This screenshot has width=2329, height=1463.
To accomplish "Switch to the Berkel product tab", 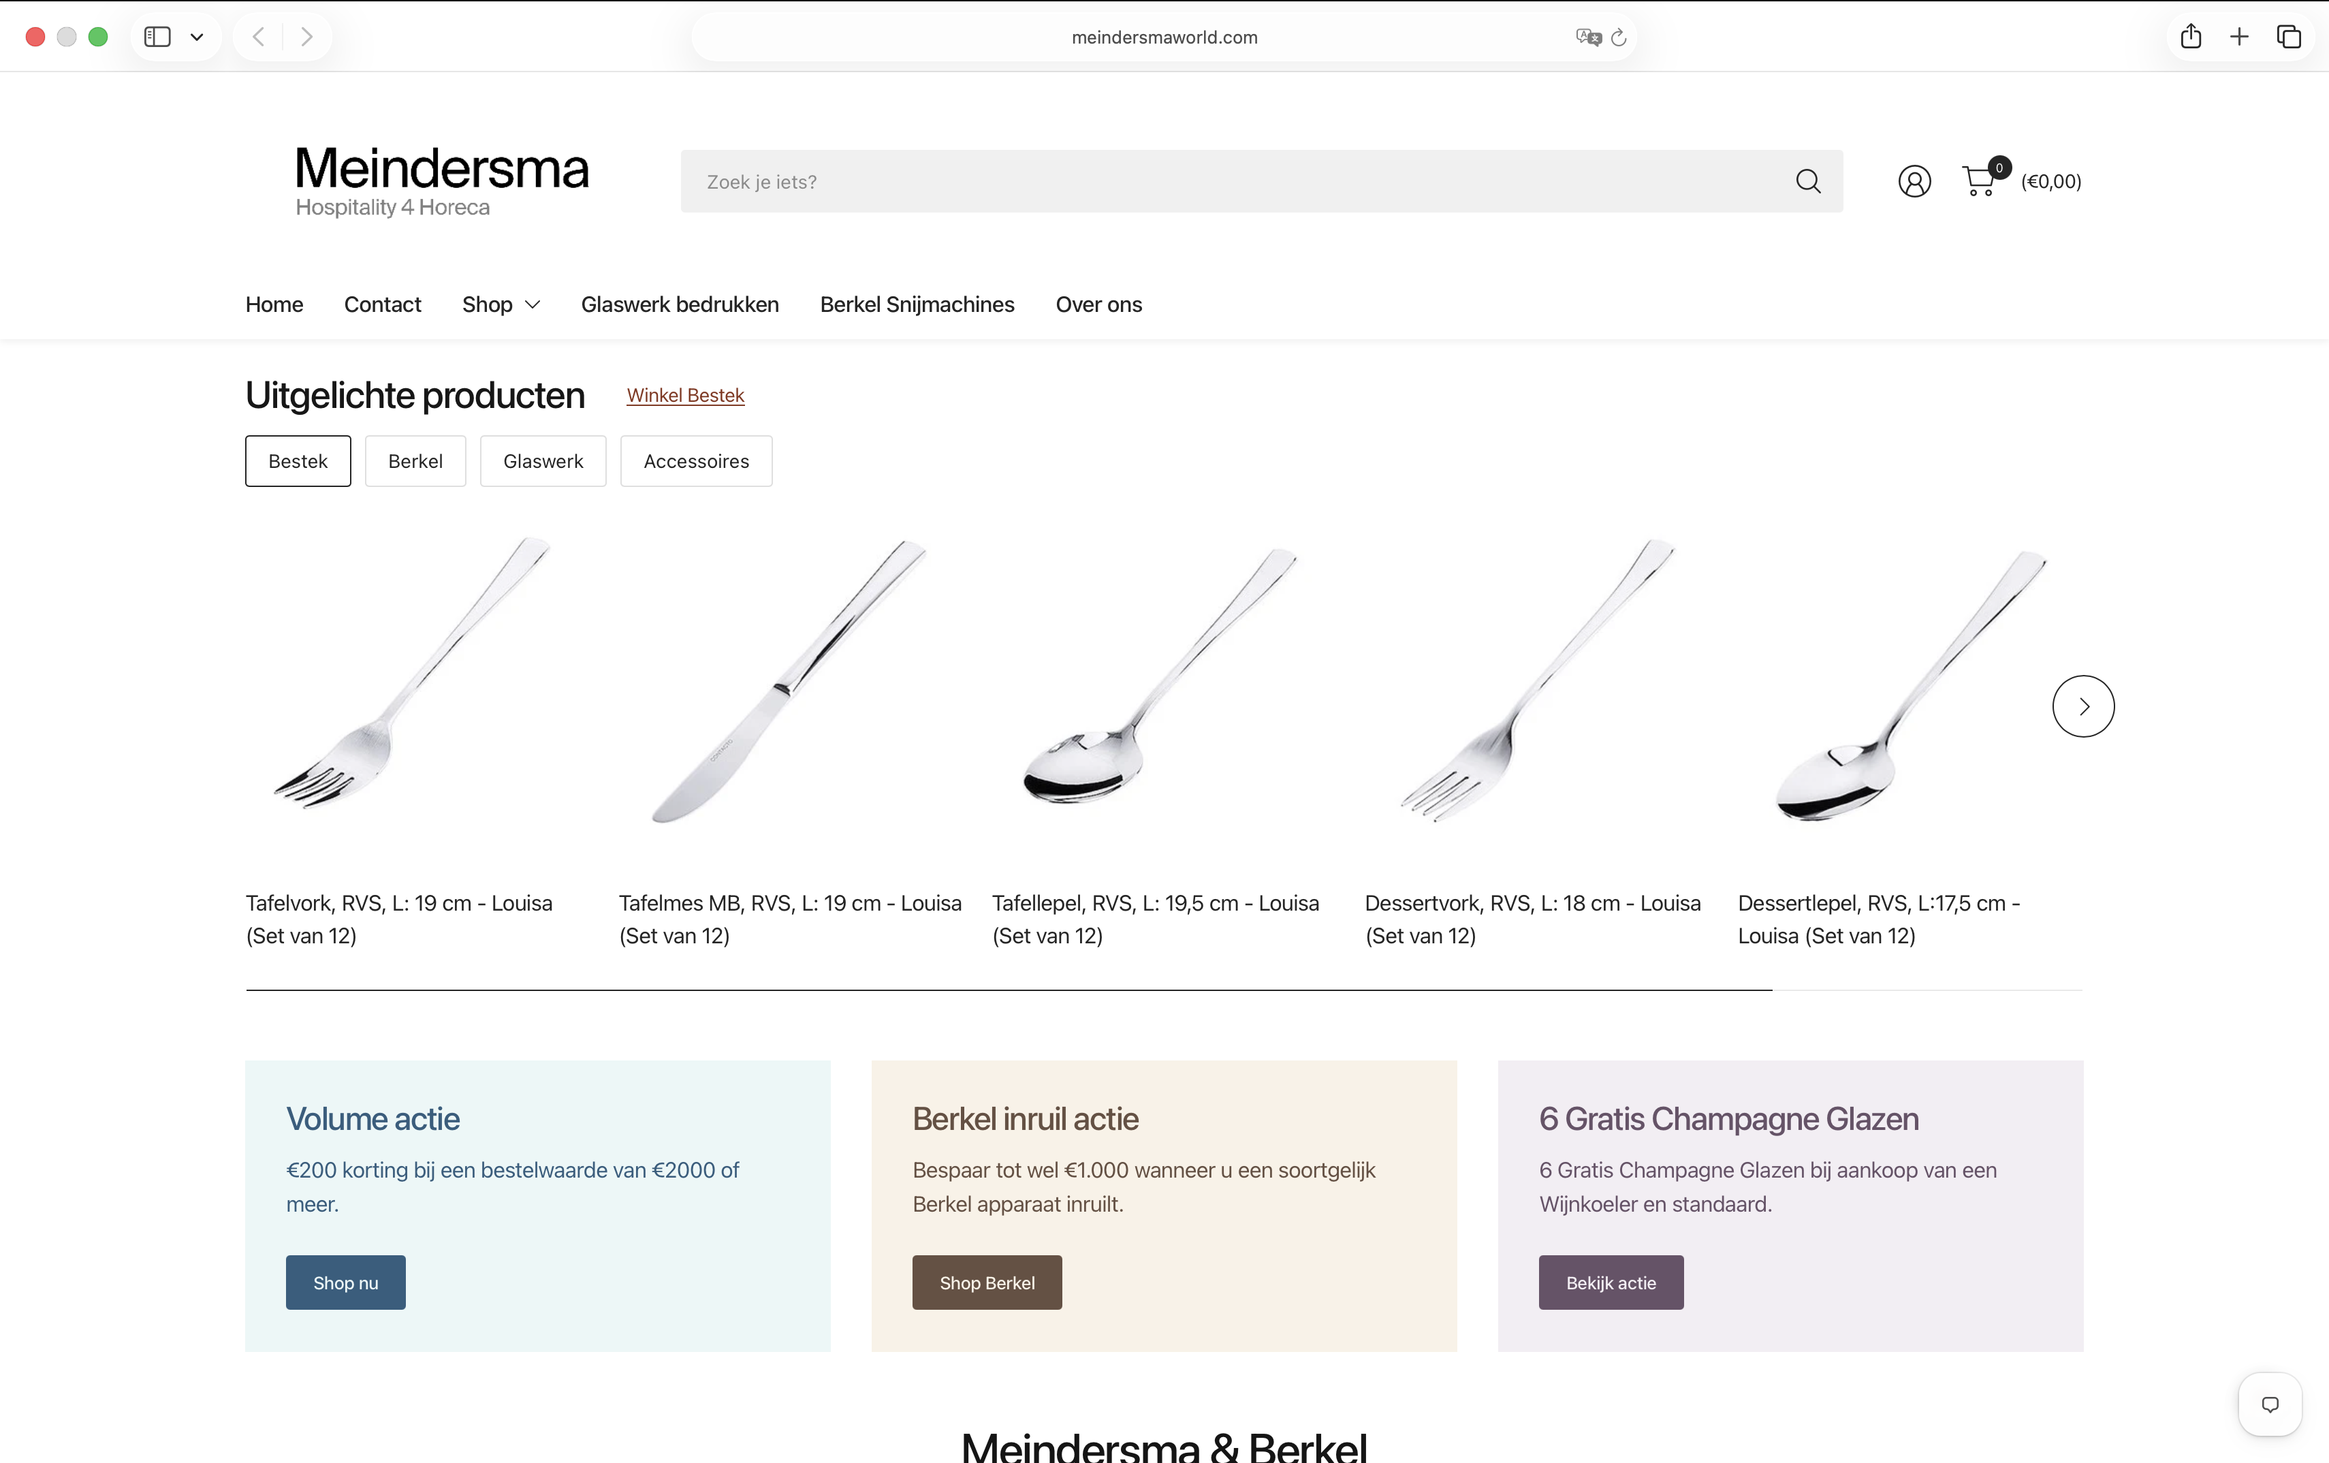I will 415,462.
